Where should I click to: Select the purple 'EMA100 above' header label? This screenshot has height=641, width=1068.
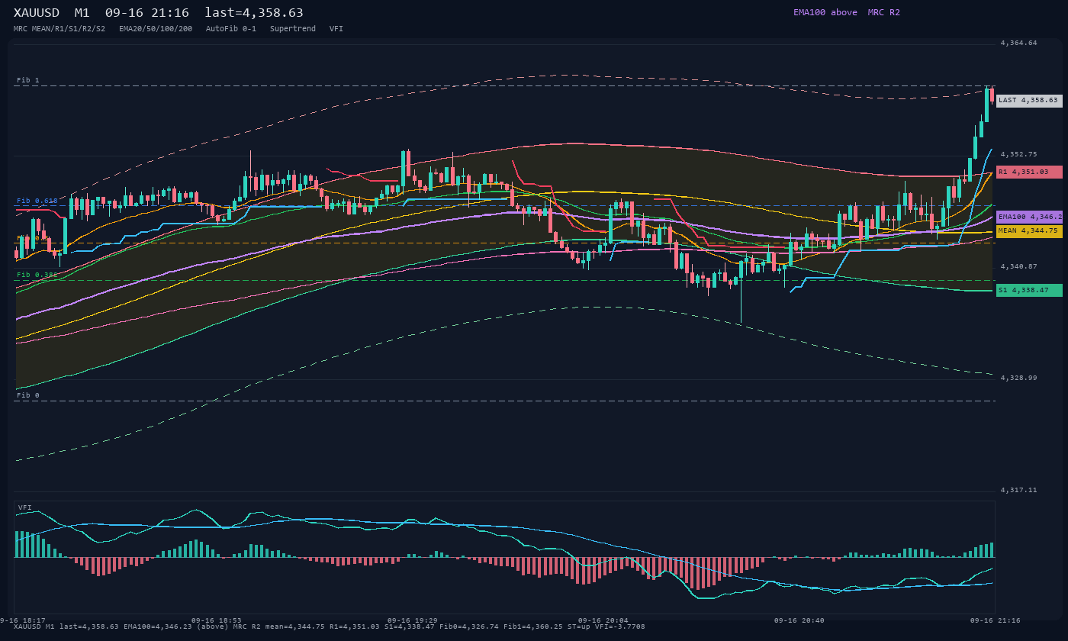pyautogui.click(x=825, y=12)
